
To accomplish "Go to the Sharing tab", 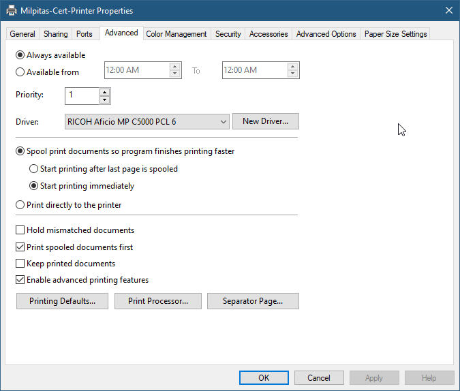I will (x=56, y=34).
